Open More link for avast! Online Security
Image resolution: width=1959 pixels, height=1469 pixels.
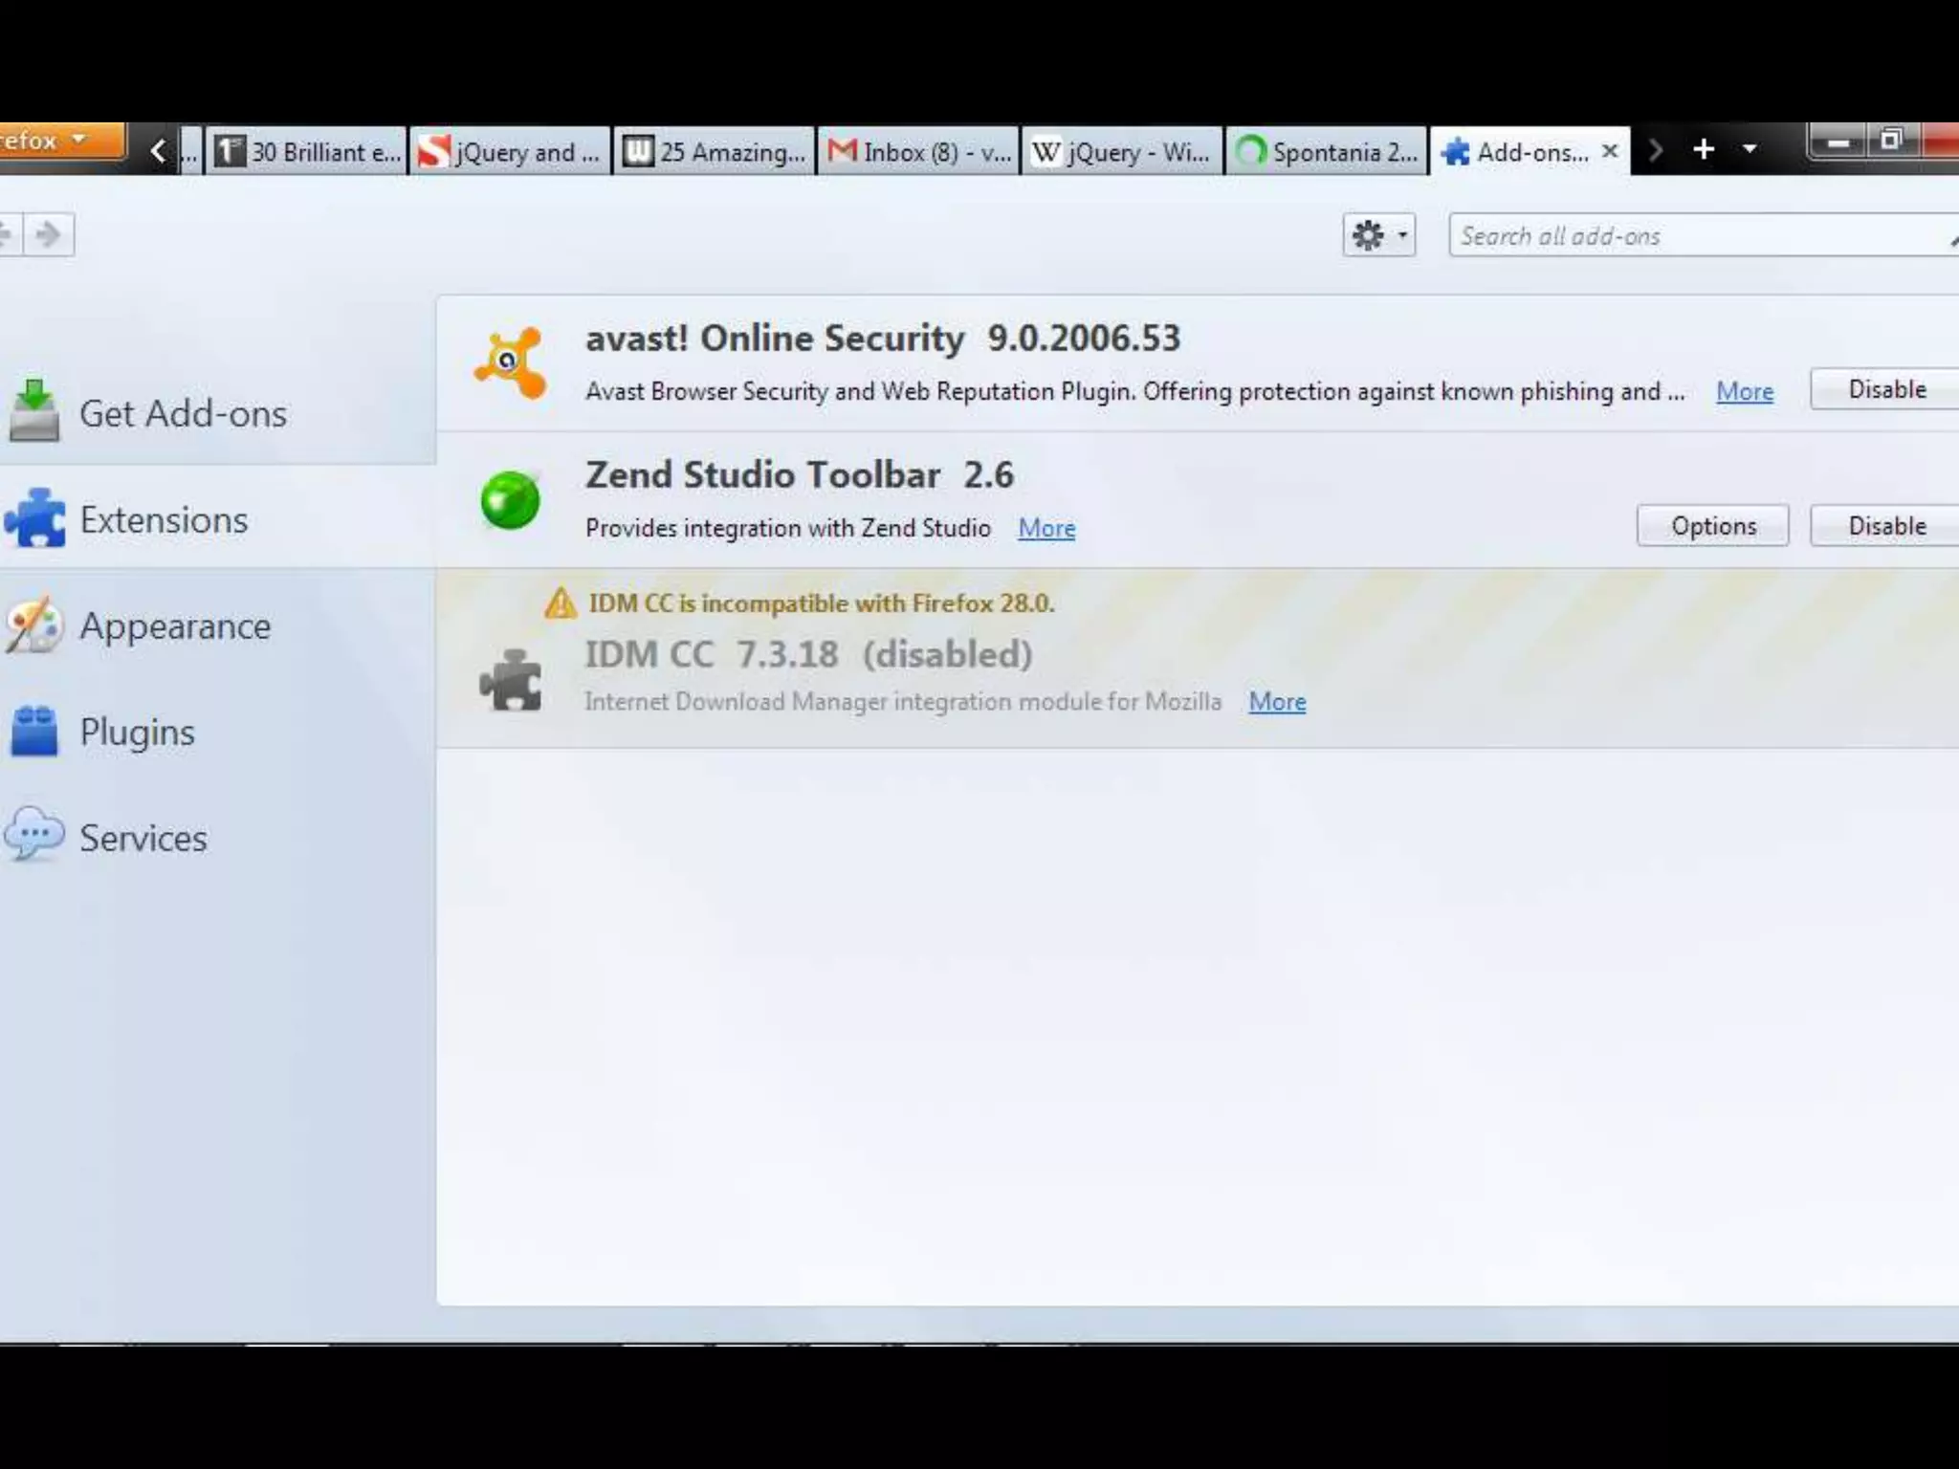pyautogui.click(x=1745, y=391)
